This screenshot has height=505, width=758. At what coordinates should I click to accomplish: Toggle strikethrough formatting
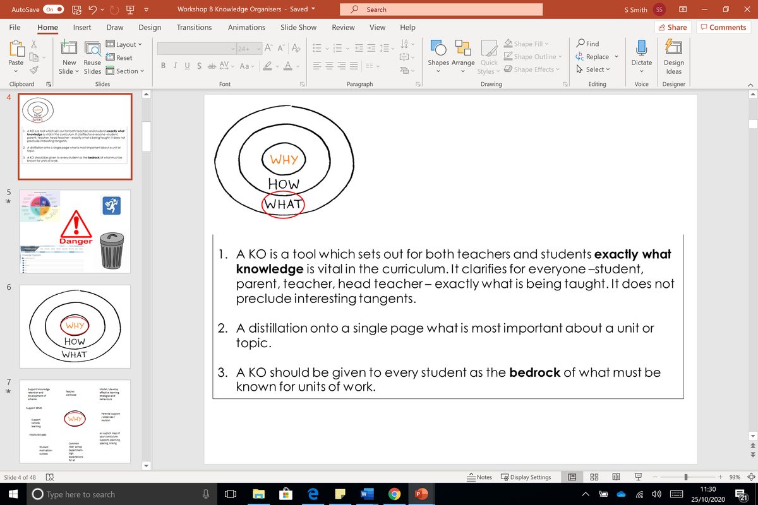coord(212,66)
